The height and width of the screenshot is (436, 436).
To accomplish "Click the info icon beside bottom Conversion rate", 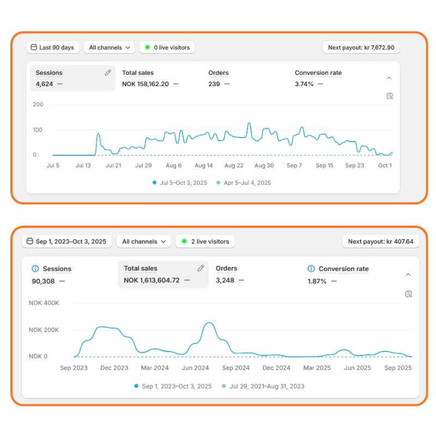I will 311,269.
